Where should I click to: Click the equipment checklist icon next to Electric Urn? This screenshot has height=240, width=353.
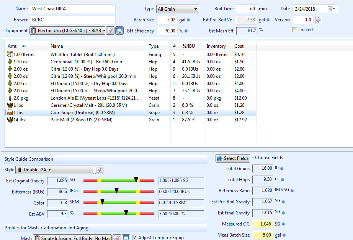point(110,31)
